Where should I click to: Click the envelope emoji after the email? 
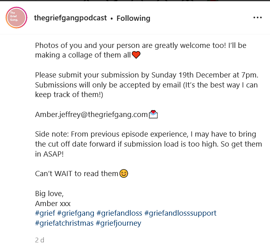point(153,115)
